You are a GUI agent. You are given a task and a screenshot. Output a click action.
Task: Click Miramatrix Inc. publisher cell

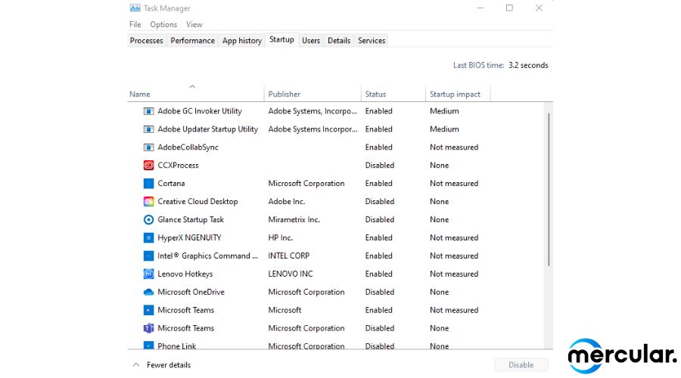pyautogui.click(x=294, y=219)
